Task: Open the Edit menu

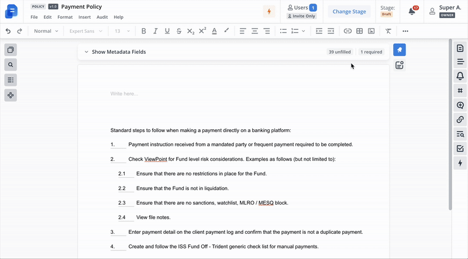Action: (47, 17)
